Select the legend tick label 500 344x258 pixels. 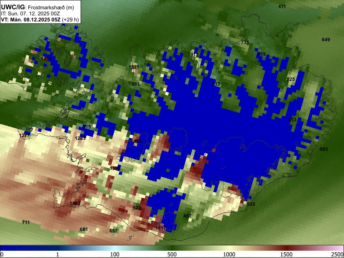coord(172,254)
